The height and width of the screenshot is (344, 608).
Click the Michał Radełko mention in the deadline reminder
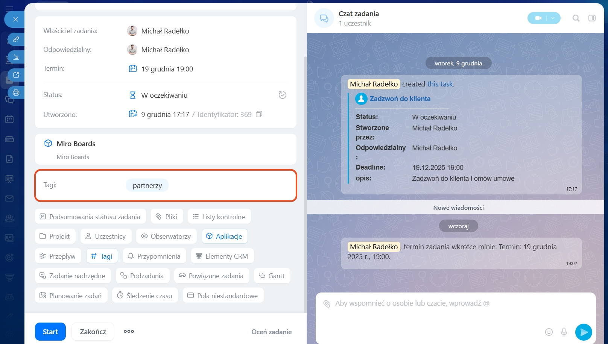point(374,247)
